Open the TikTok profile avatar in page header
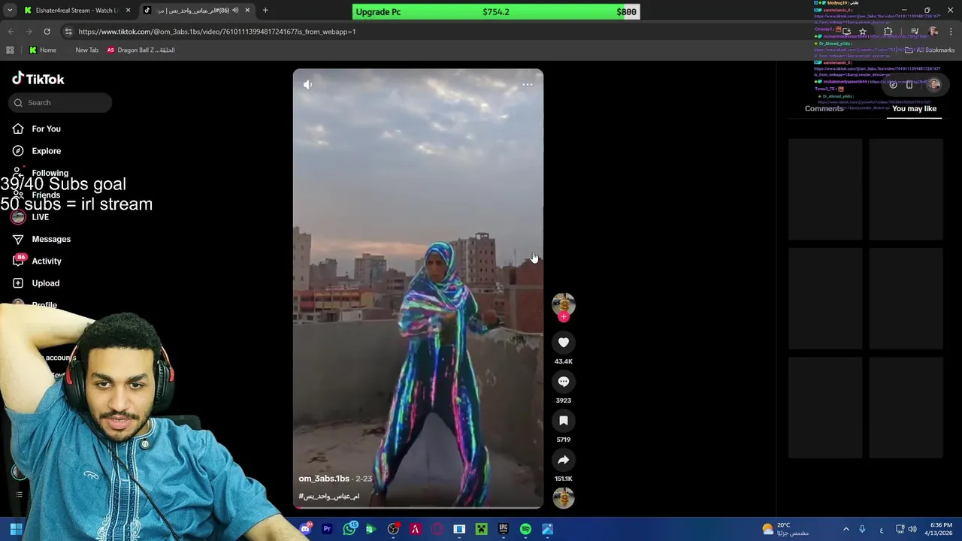This screenshot has height=541, width=962. tap(933, 85)
